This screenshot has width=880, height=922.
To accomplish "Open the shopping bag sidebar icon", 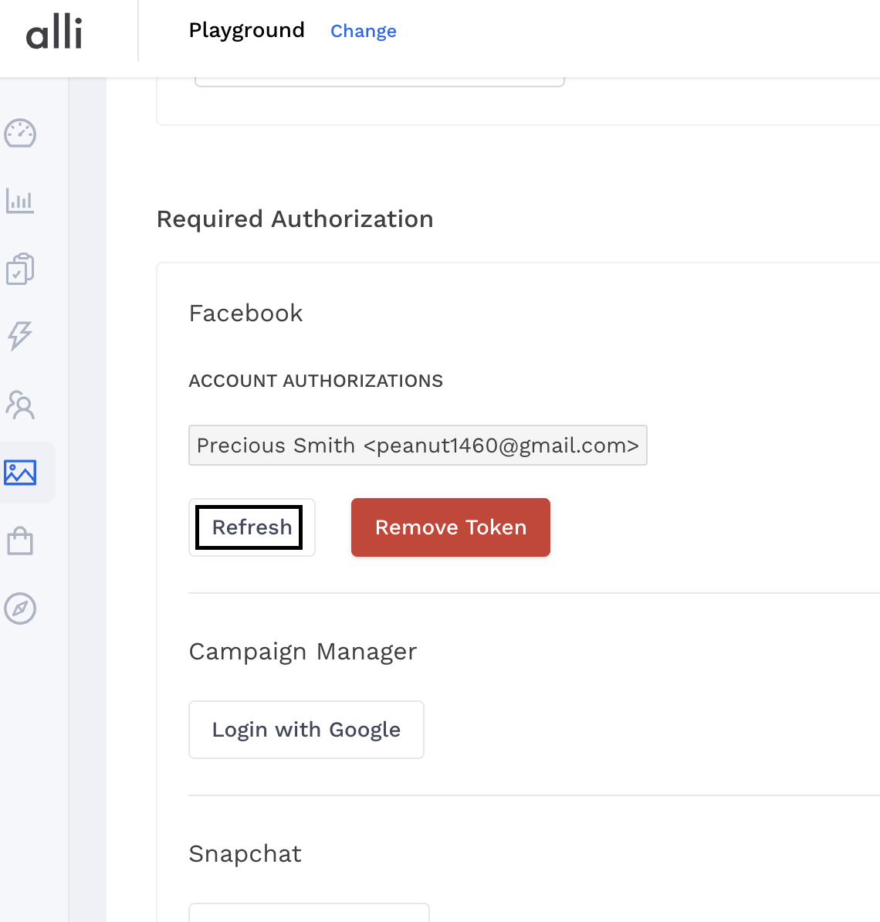I will (20, 541).
